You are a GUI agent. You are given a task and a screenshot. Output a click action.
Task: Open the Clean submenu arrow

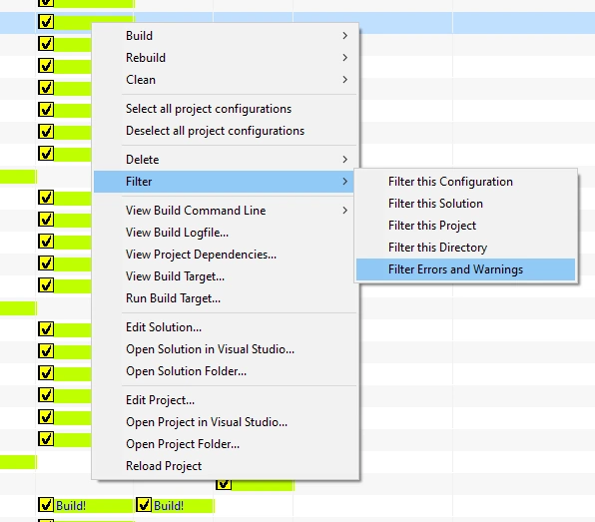[344, 80]
